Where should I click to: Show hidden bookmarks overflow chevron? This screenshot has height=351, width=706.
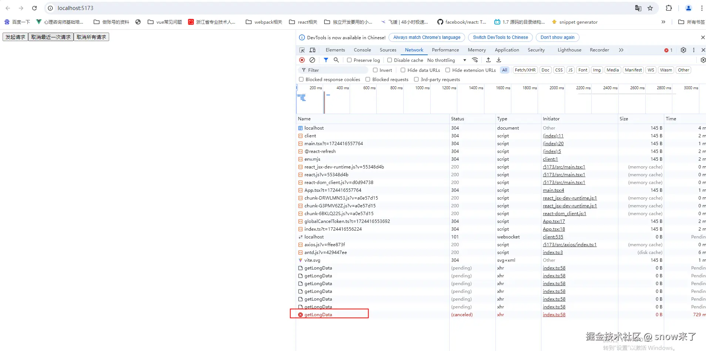pos(663,22)
